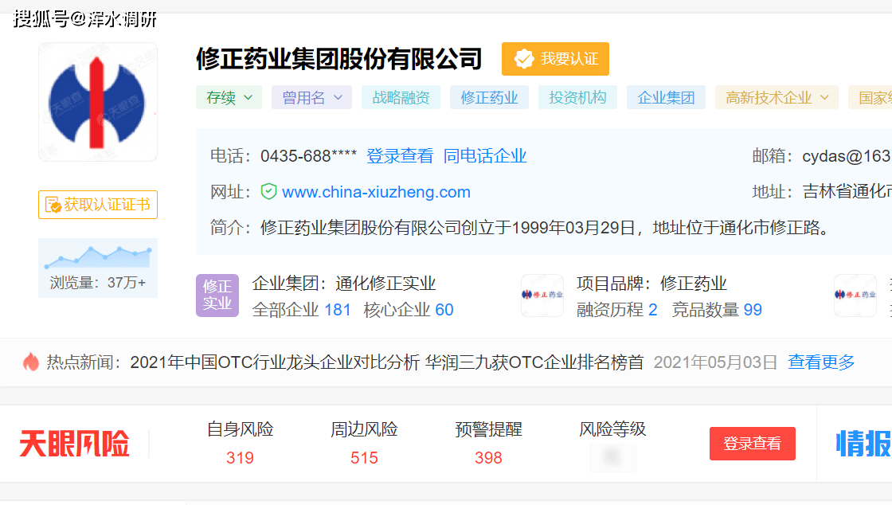
Task: Click 查看更多 to see more news
Action: [821, 362]
